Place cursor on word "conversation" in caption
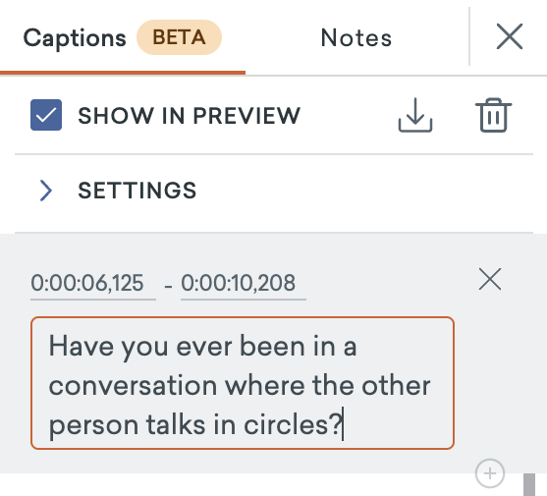 (133, 386)
